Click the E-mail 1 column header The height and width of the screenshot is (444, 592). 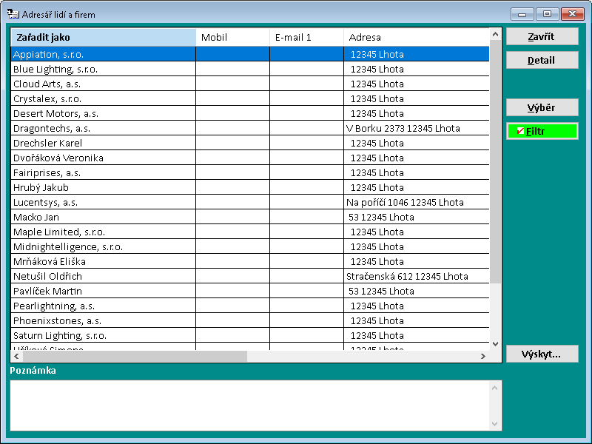coord(306,37)
